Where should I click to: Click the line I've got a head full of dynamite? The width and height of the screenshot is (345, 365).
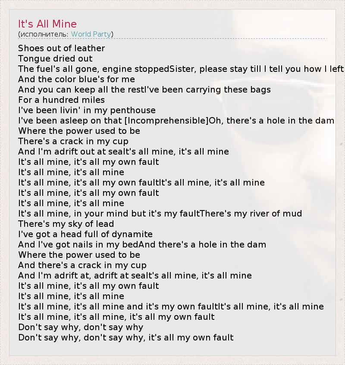click(x=85, y=234)
